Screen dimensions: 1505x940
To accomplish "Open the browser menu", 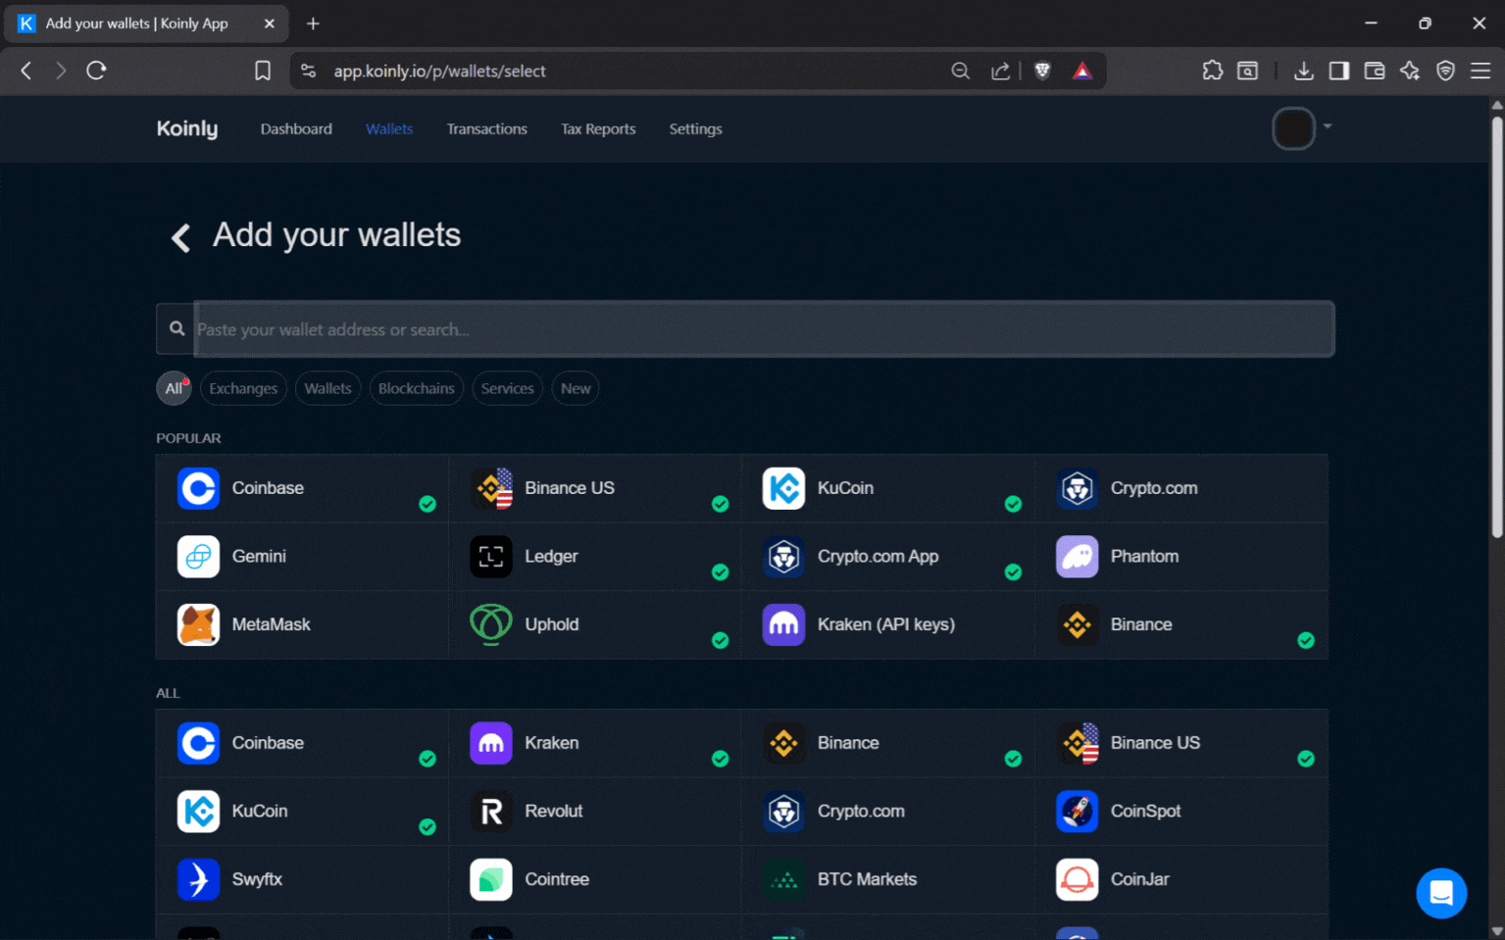I will click(x=1482, y=71).
